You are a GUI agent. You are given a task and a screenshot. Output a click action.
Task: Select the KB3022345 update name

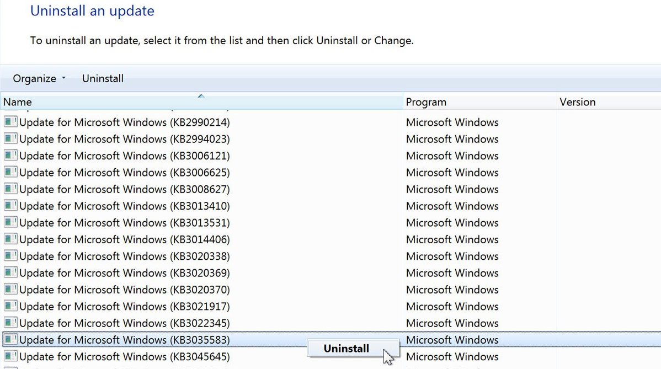tap(124, 323)
